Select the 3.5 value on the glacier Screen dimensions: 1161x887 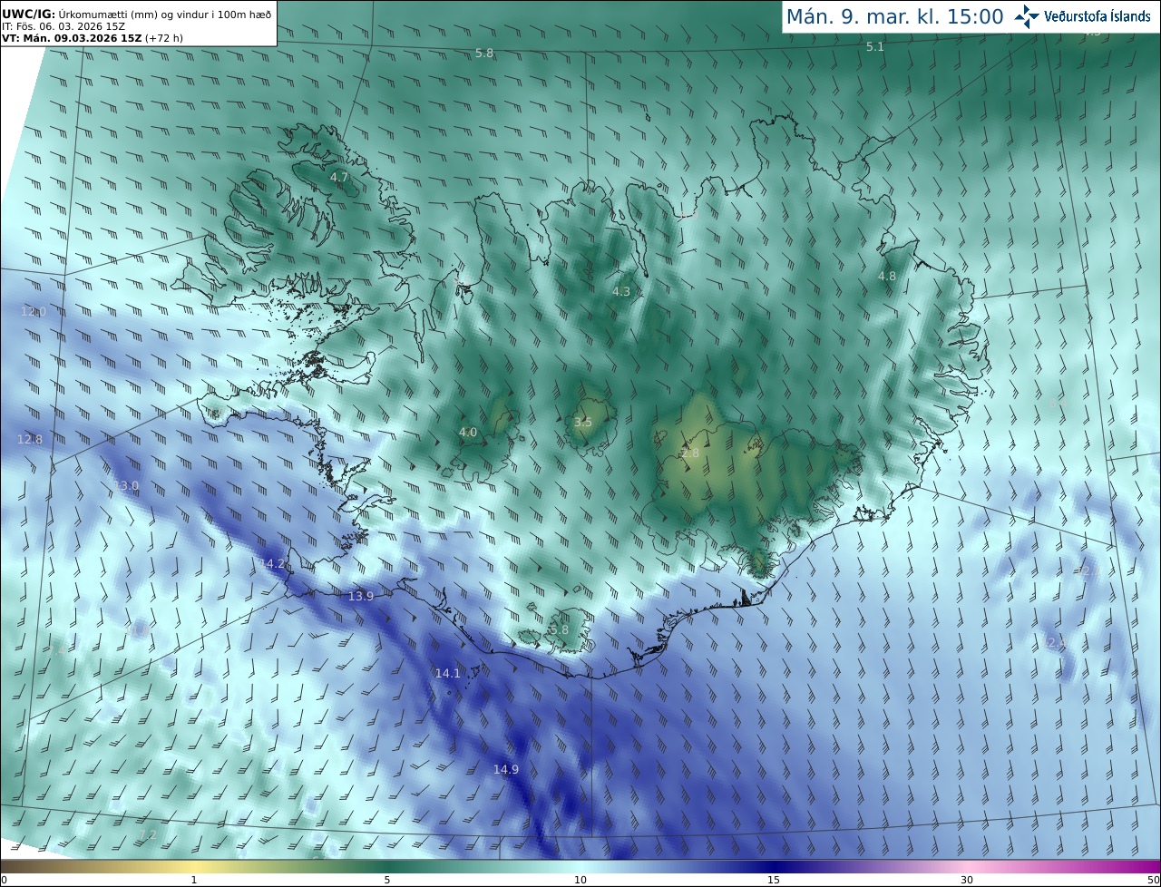[x=583, y=422]
